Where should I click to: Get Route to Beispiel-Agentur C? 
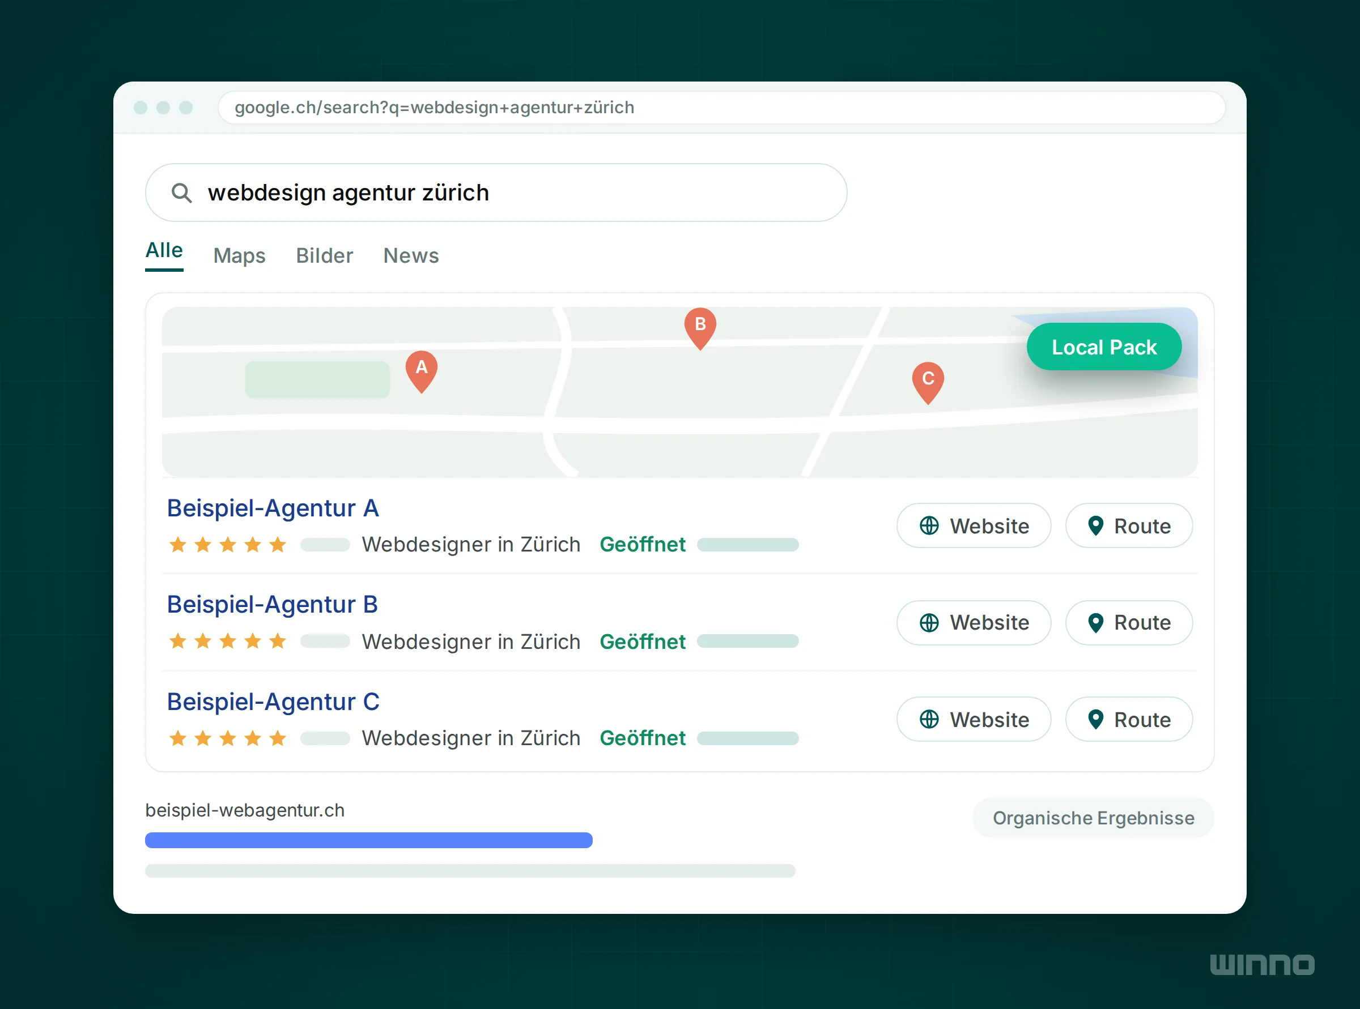pos(1129,720)
